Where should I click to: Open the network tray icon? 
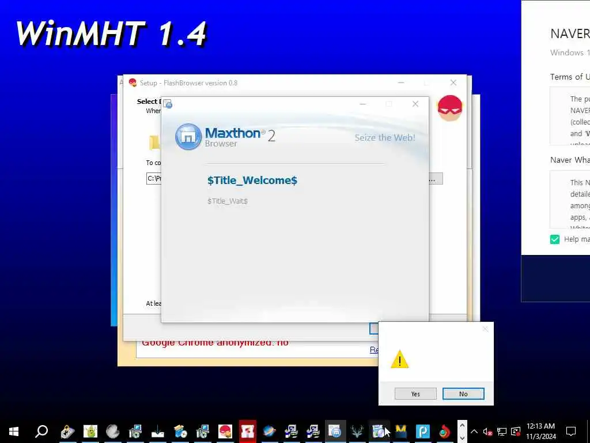[x=502, y=431]
